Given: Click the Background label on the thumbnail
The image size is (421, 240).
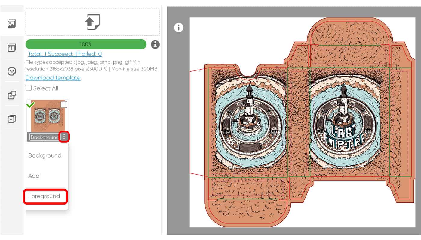Looking at the screenshot, I should pyautogui.click(x=45, y=137).
